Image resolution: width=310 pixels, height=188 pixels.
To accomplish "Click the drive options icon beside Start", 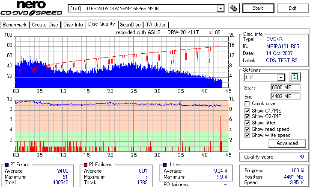I will coord(234,8).
